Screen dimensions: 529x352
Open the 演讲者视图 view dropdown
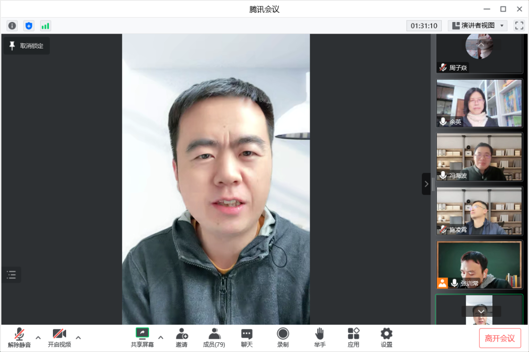click(x=479, y=26)
